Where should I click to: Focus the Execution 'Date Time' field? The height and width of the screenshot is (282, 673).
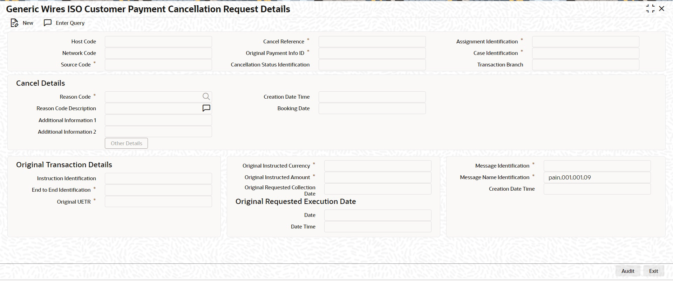(x=378, y=227)
